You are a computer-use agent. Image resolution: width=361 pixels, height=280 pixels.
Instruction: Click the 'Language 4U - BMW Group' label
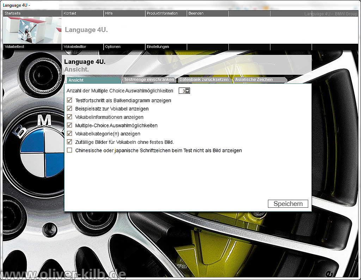[x=331, y=14]
